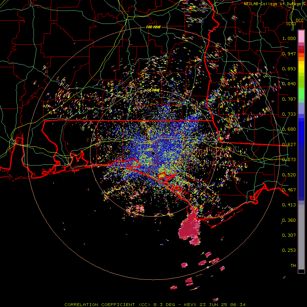
Task: Click the large crimson echo offshore
Action: (x=190, y=228)
